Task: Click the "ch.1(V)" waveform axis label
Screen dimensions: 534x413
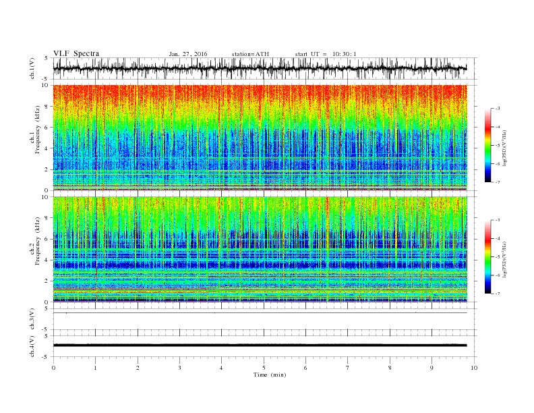Action: (32, 68)
